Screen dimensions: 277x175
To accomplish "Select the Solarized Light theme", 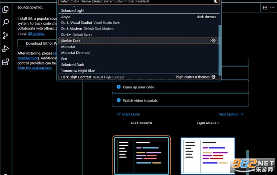I will (139, 10).
